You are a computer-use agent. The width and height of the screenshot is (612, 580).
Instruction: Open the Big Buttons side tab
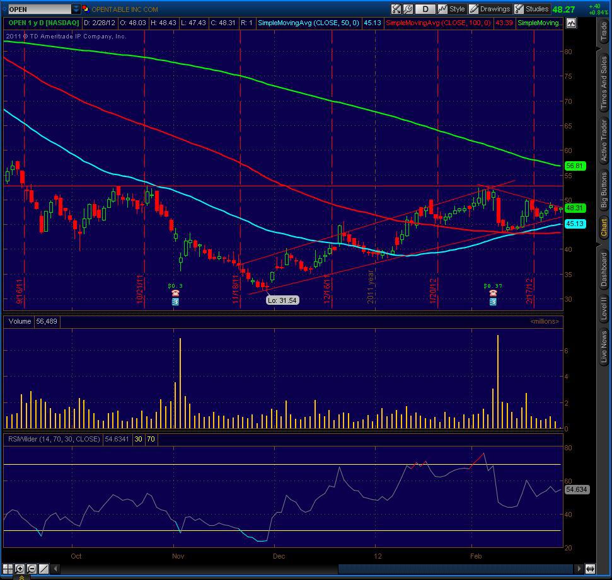pos(603,190)
